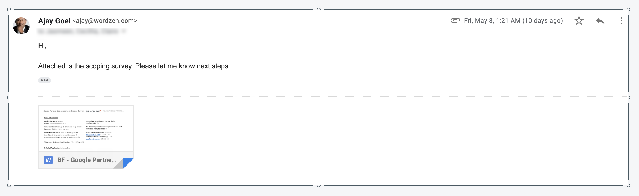Click the ajay@wordzen.com email address
The width and height of the screenshot is (639, 196).
pos(105,21)
